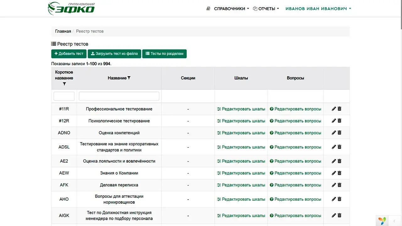Viewport: 402px width, 226px height.
Task: Open Тесты по разделам
Action: coord(164,54)
